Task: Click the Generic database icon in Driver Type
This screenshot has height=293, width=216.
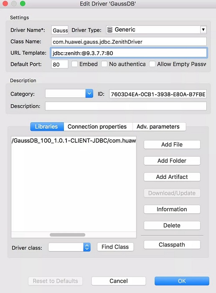Action: (110, 30)
